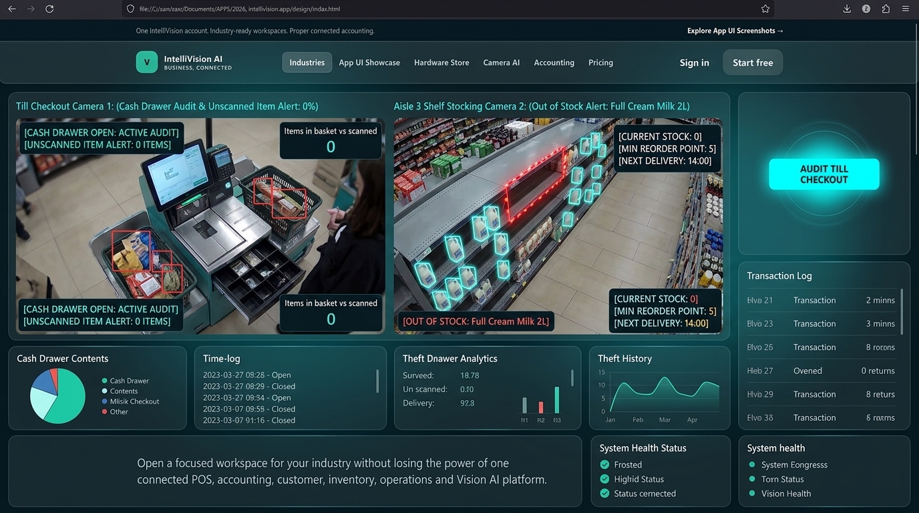Open the browser hamburger menu
This screenshot has height=513, width=919.
(906, 9)
